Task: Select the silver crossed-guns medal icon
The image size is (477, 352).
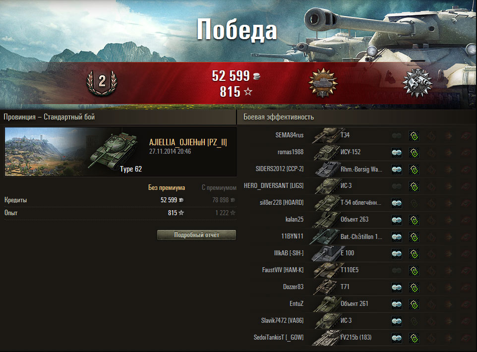Action: [x=417, y=83]
